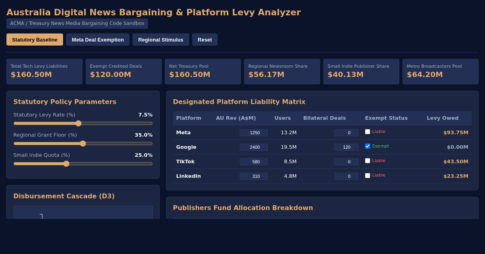Click the Reset button
485x254 pixels.
tap(205, 40)
